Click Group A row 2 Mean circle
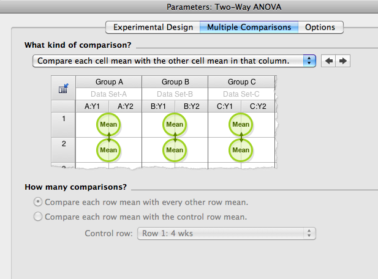This screenshot has width=378, height=279. [x=108, y=150]
